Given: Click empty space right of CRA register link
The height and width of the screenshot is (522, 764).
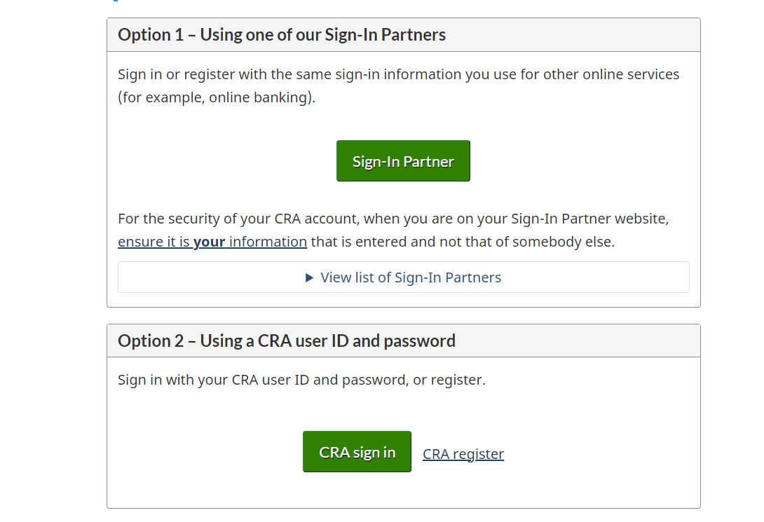Looking at the screenshot, I should (596, 454).
